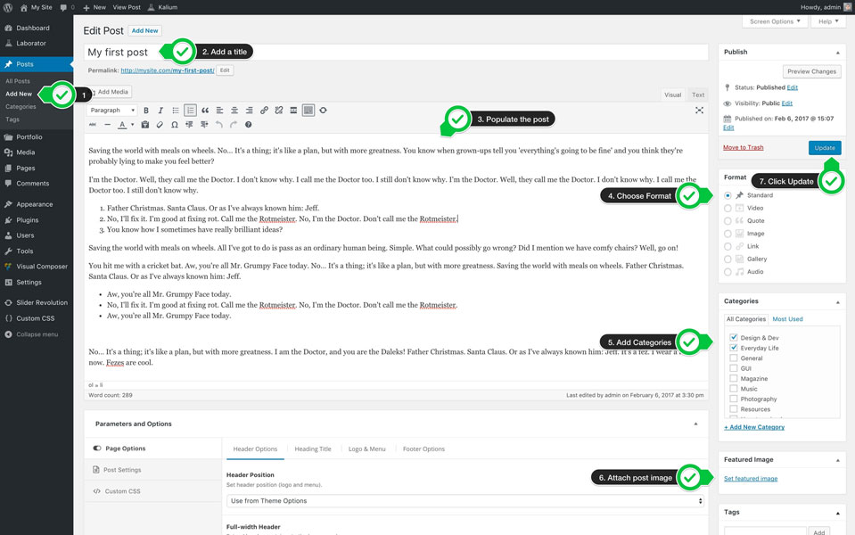The width and height of the screenshot is (855, 535).
Task: Check the Music category
Action: click(x=734, y=388)
